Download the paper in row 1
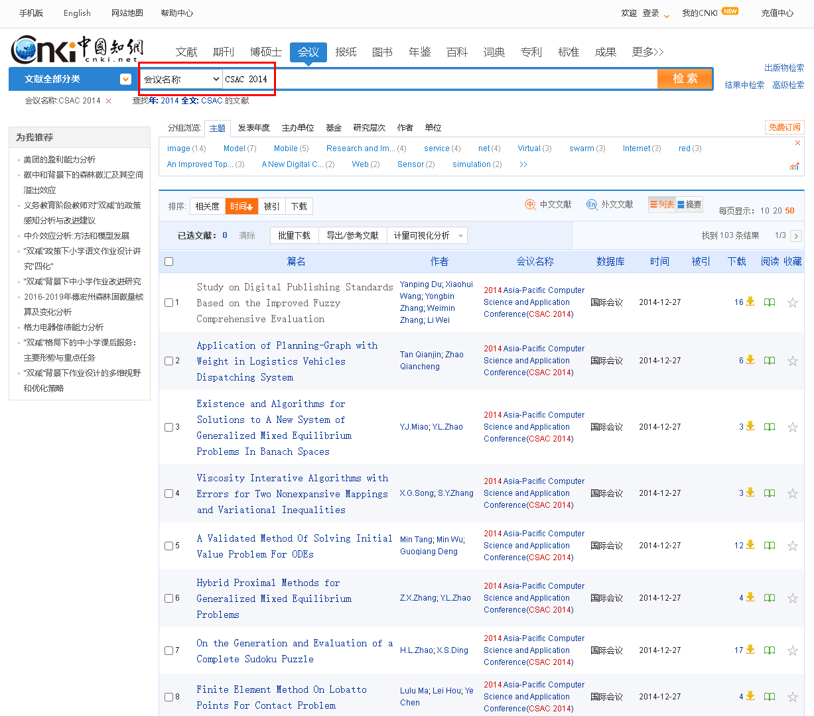The image size is (814, 716). [750, 302]
